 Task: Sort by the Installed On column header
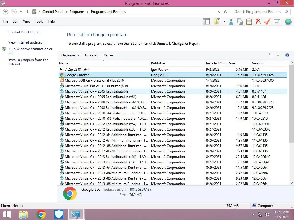[x=215, y=63]
